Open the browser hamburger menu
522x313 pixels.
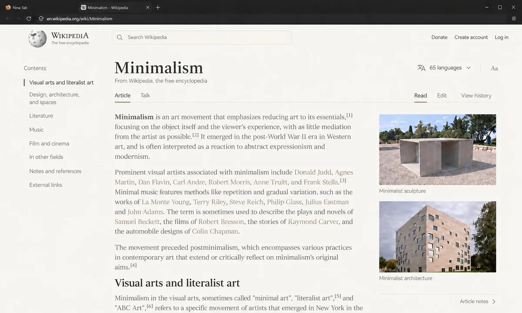(514, 19)
